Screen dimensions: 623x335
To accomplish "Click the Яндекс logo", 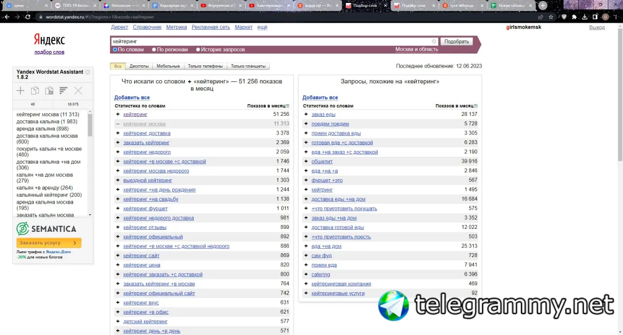I will (x=49, y=39).
